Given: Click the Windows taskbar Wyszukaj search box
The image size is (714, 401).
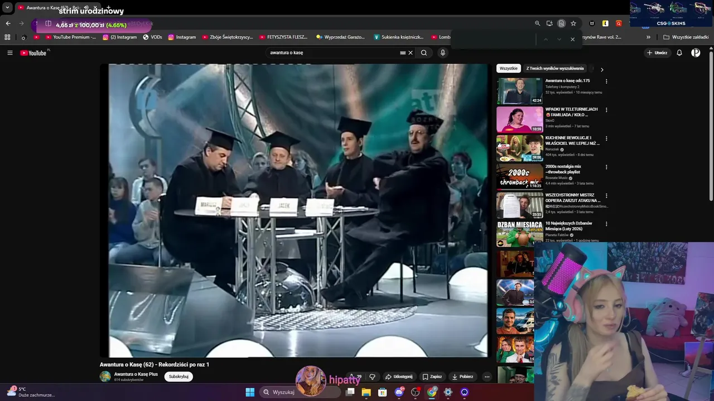Looking at the screenshot, I should click(x=300, y=392).
